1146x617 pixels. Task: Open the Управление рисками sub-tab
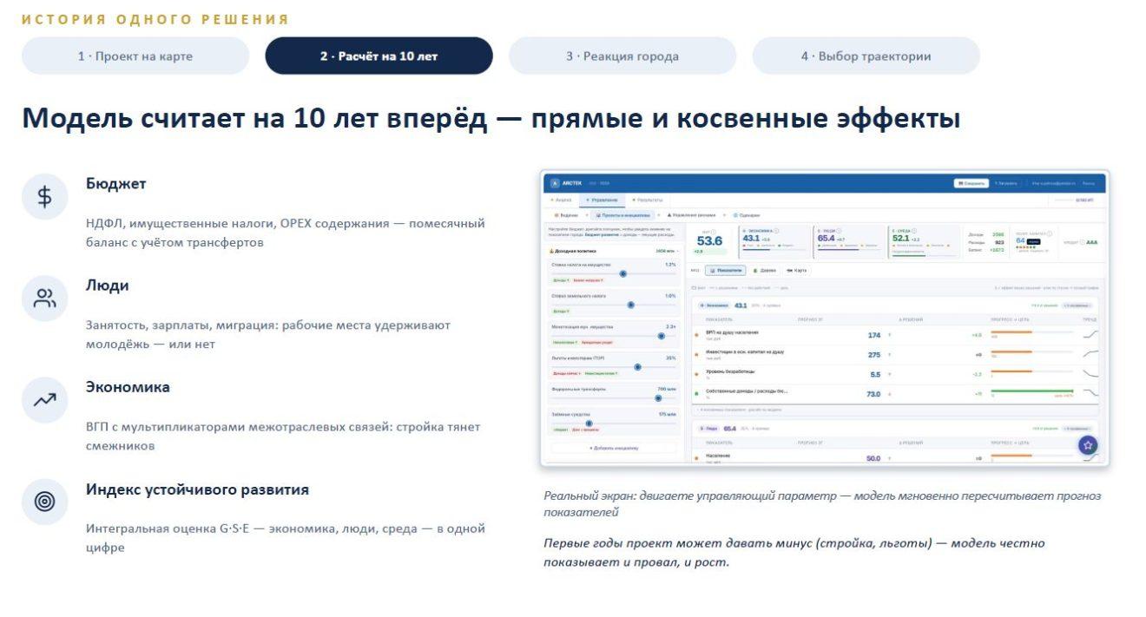(x=692, y=215)
